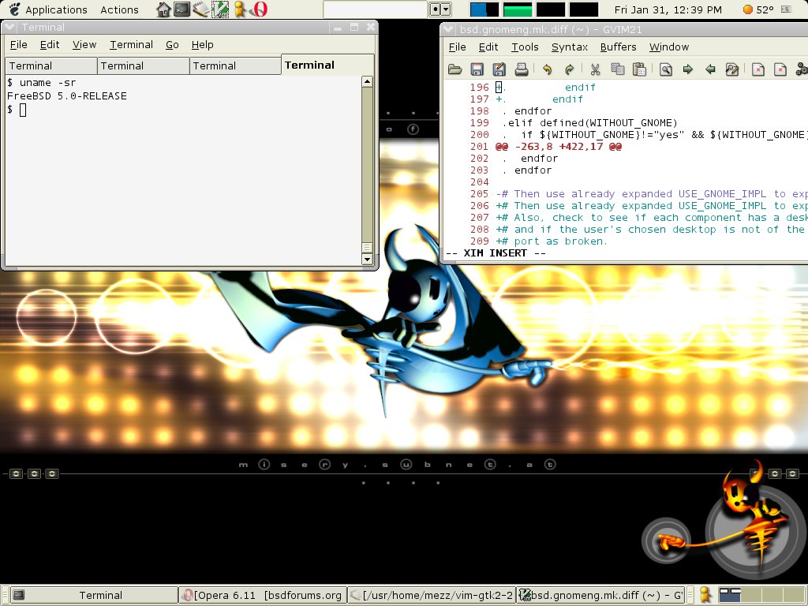This screenshot has width=808, height=606.
Task: Switch to the Terminal taskbar button
Action: point(95,595)
